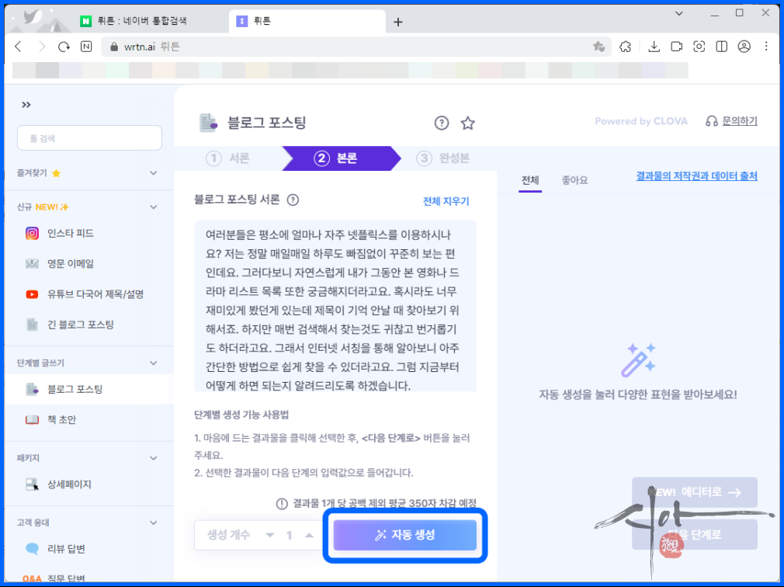Open the browser downloads icon
The width and height of the screenshot is (784, 587).
[x=654, y=47]
